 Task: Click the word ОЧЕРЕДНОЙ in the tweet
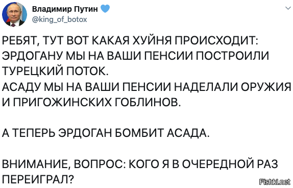tap(217, 165)
